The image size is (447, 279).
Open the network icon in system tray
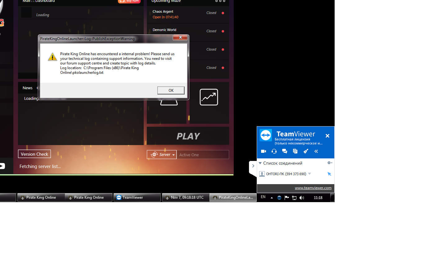pyautogui.click(x=294, y=198)
